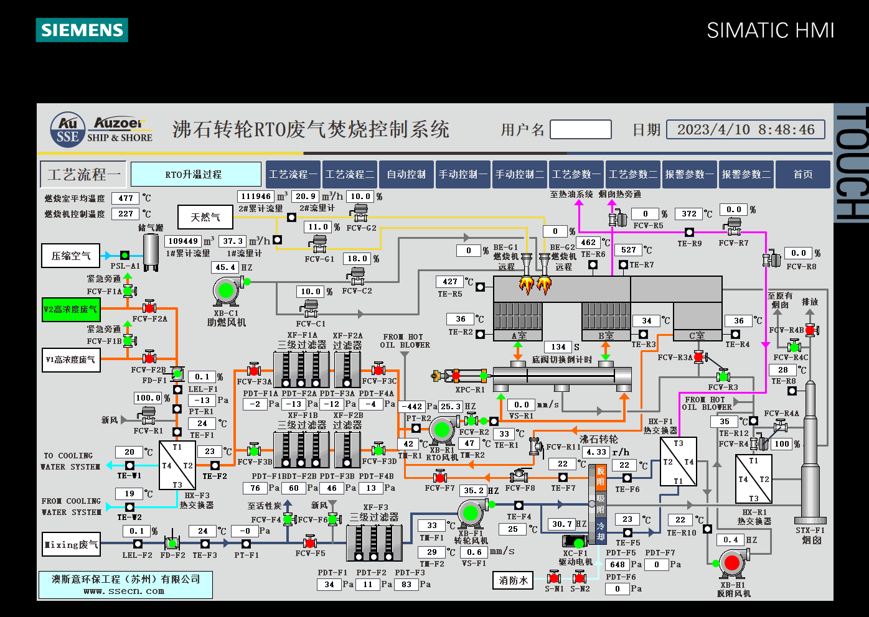869x617 pixels.
Task: Select the FCV-F3A valve icon
Action: pyautogui.click(x=253, y=369)
